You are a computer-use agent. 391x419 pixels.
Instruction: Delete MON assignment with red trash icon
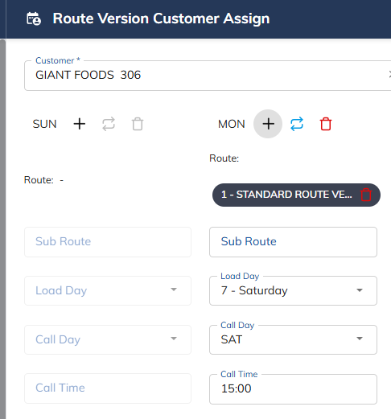pos(326,124)
